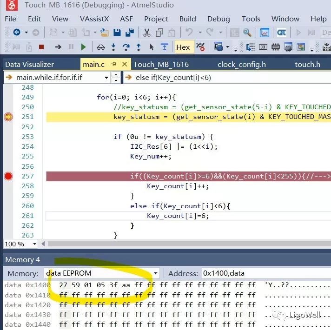The width and height of the screenshot is (331, 330).
Task: Stop debugging with the red square
Action: (41, 47)
